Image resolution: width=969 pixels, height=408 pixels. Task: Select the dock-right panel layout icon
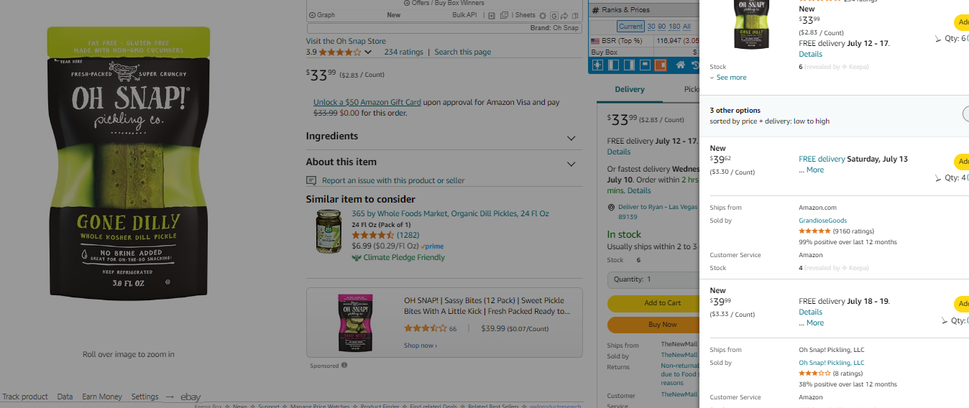[x=629, y=65]
